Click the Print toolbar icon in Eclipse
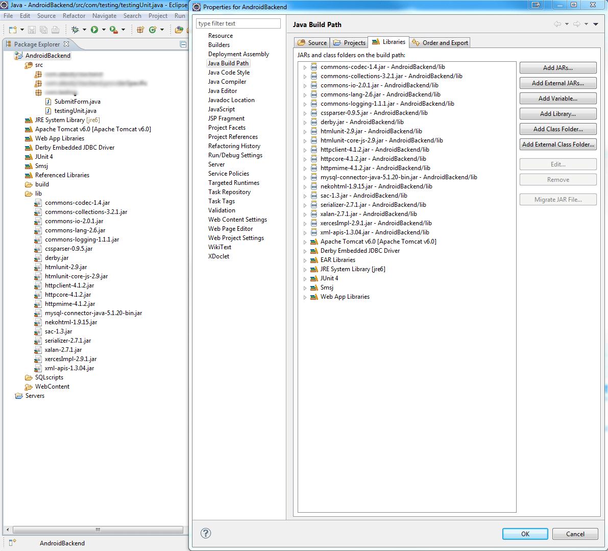Viewport: 608px width, 551px height. (x=56, y=30)
